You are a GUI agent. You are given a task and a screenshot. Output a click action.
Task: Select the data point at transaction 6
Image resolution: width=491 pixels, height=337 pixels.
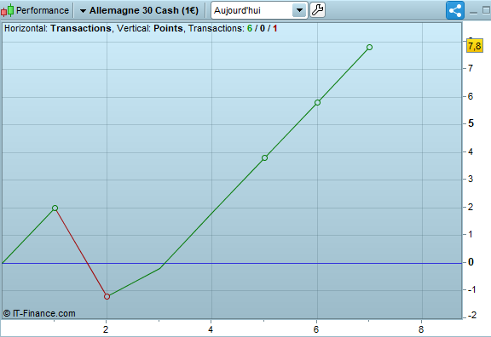(x=317, y=102)
